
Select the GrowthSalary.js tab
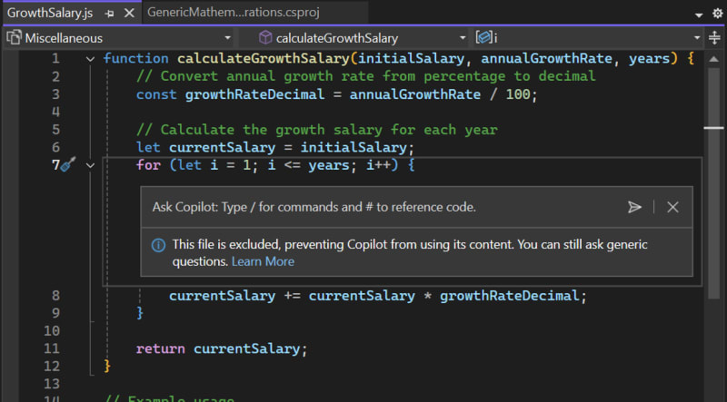(x=52, y=14)
